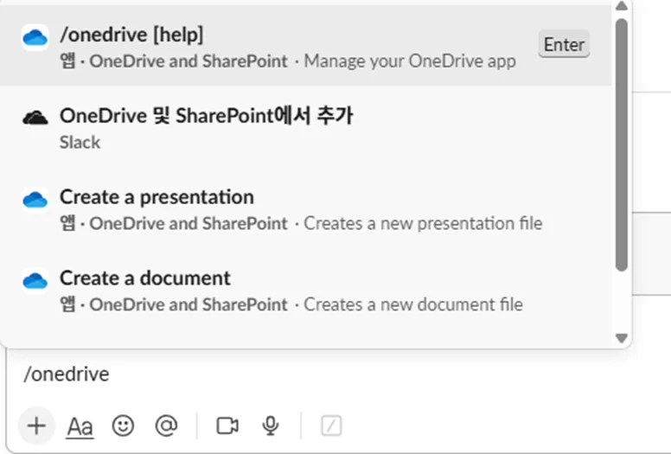Toggle text formatting with the Aa icon

(x=80, y=425)
